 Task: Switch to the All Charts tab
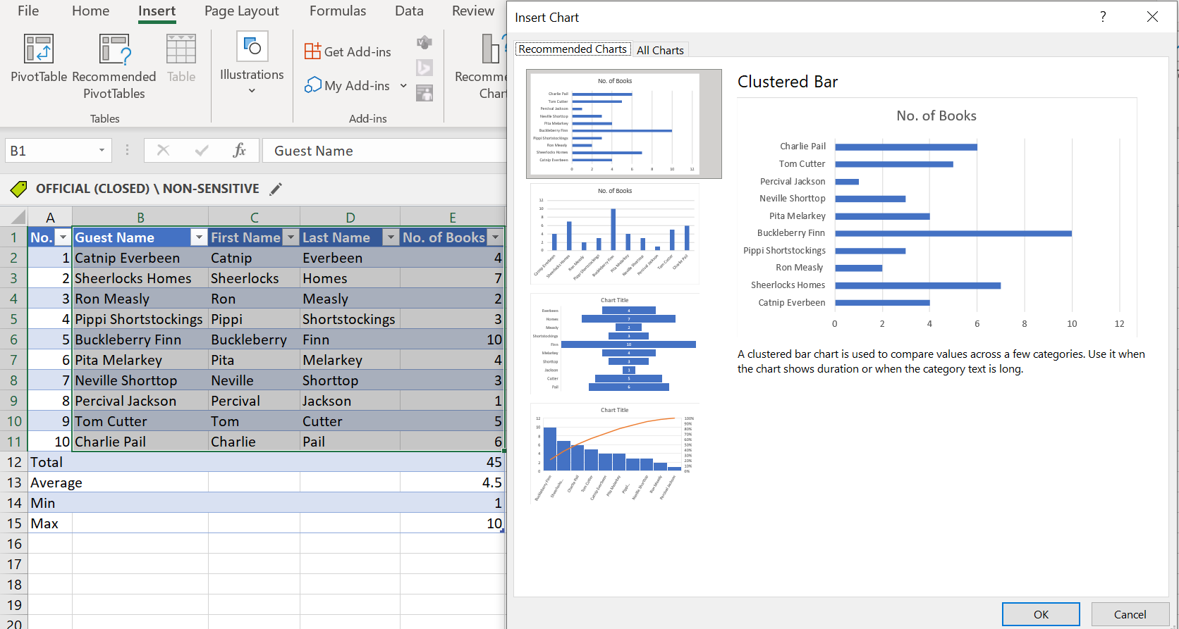pos(660,50)
